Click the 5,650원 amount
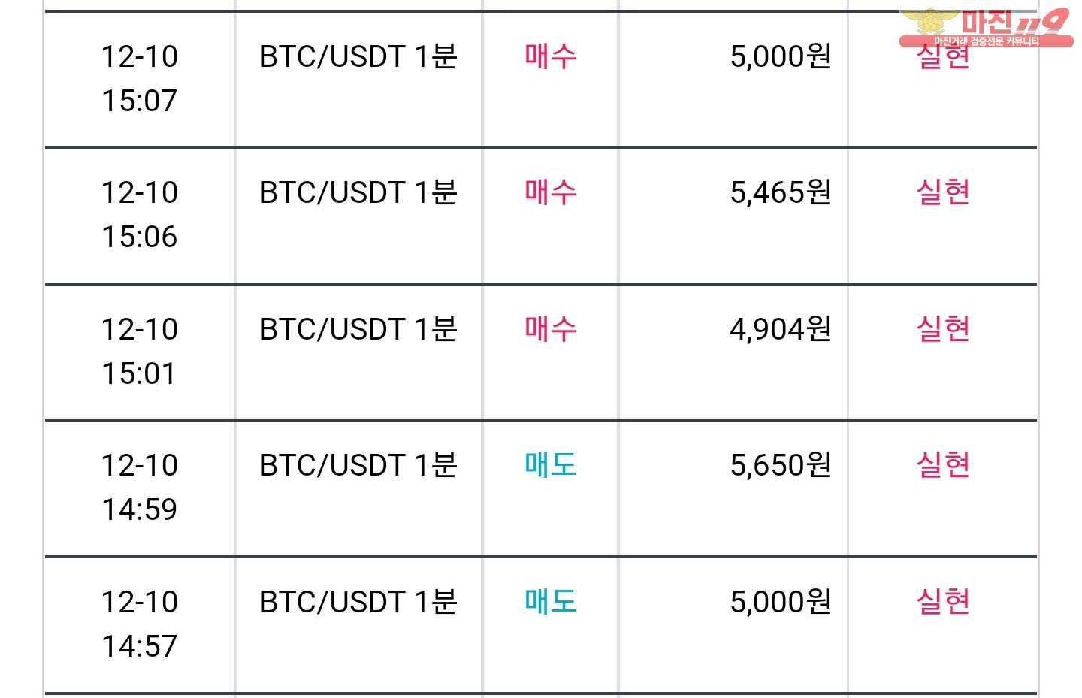 780,466
